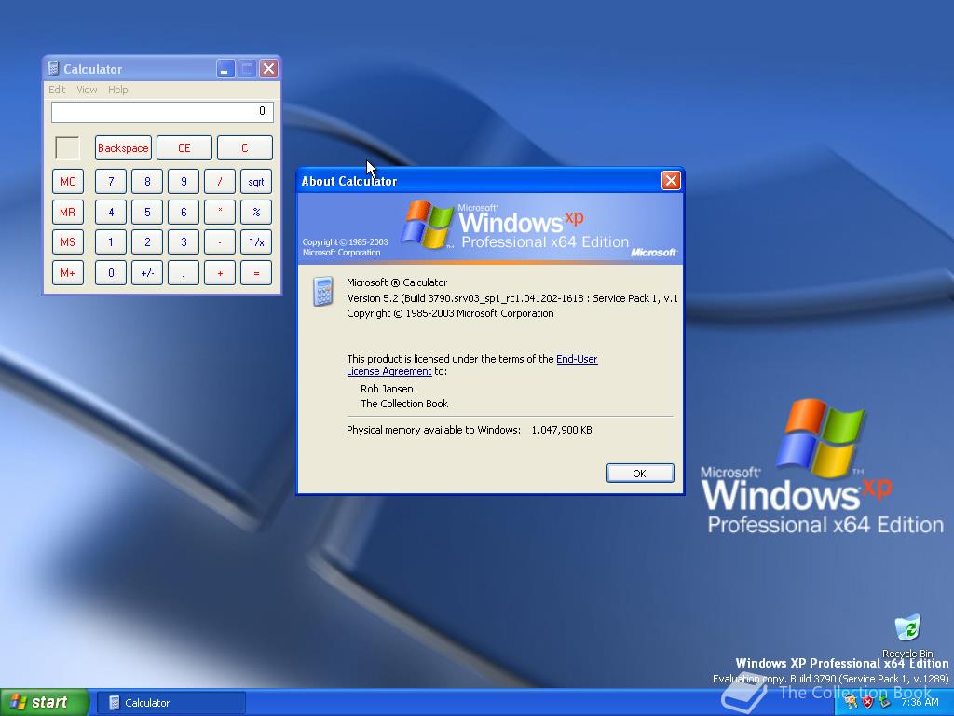Click the "Version 5.2" build line
The image size is (954, 716).
click(x=512, y=298)
